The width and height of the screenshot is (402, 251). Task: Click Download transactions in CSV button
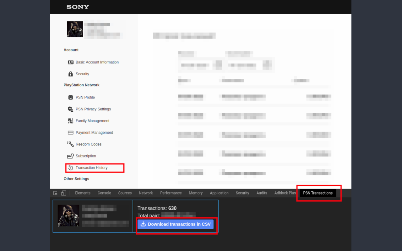pos(176,224)
